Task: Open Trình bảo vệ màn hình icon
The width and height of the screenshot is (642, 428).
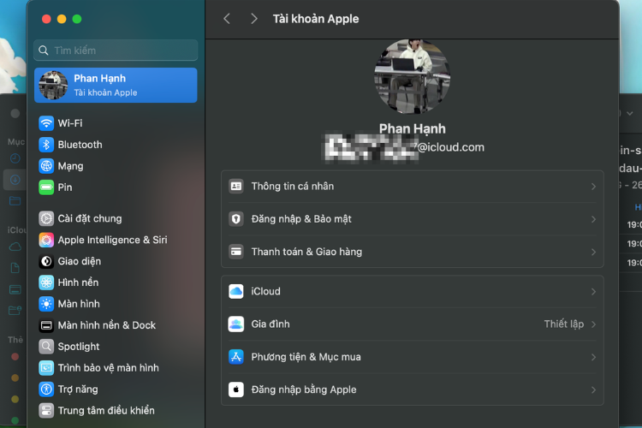Action: pos(46,368)
